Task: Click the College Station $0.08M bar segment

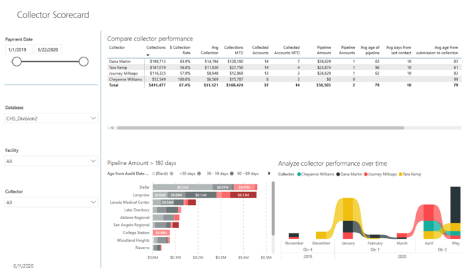Action: [x=161, y=233]
